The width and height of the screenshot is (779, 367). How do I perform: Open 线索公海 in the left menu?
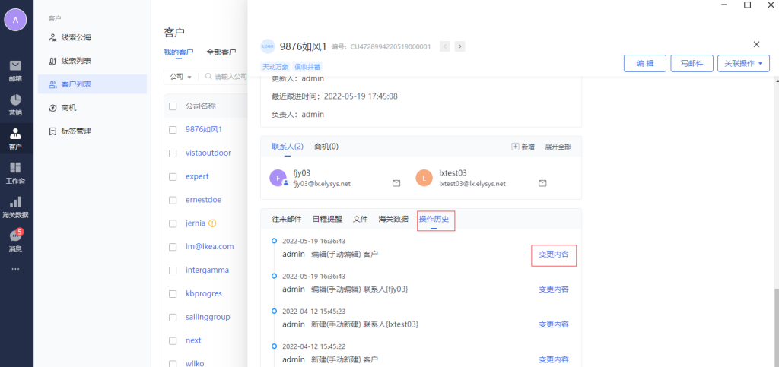click(x=76, y=37)
